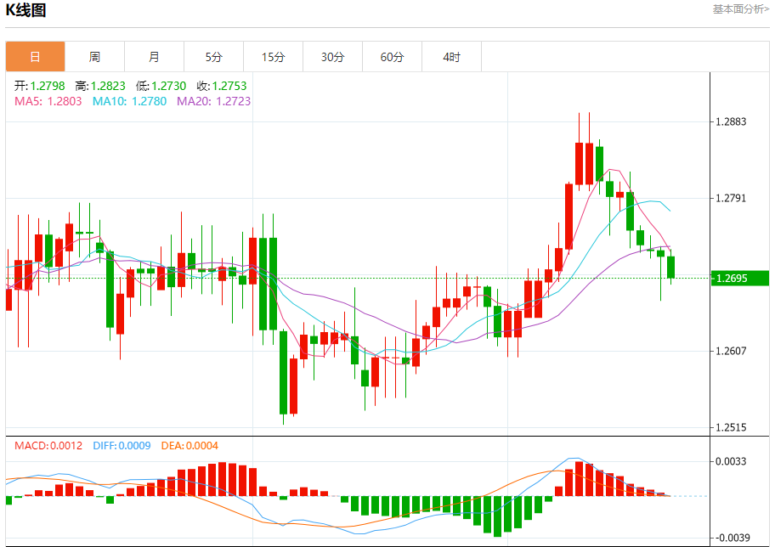The height and width of the screenshot is (547, 775).
Task: Open the 4时 interval tab
Action: (x=452, y=57)
